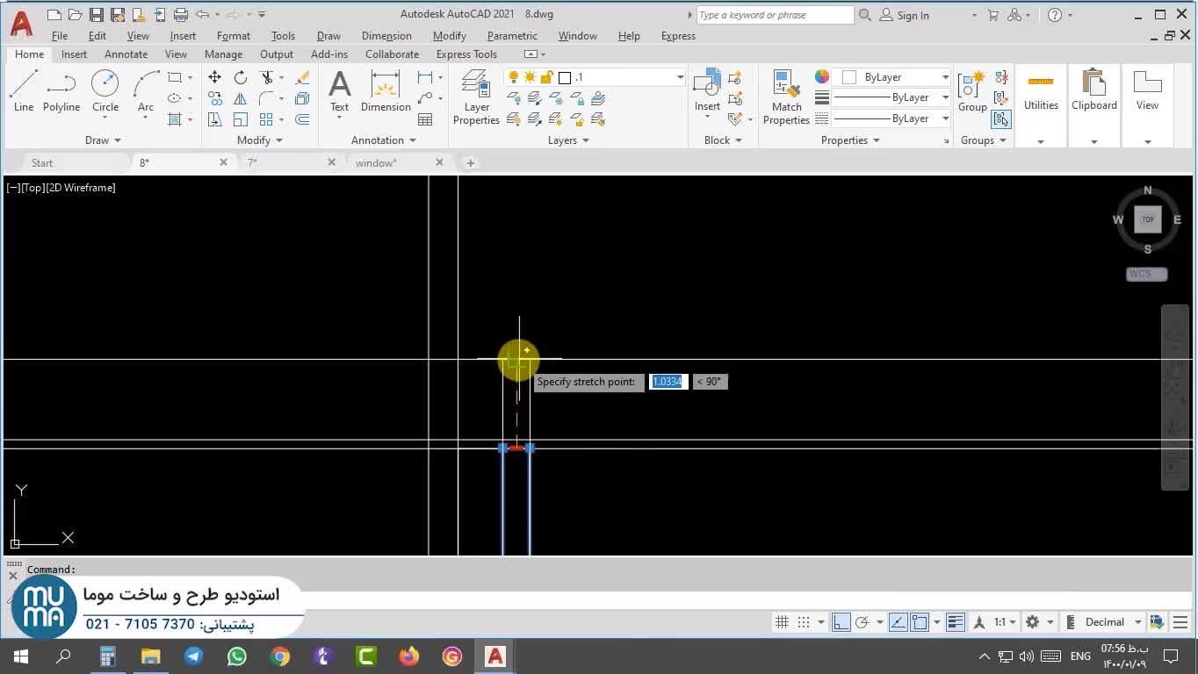Open the Decimal units dropdown
Image resolution: width=1198 pixels, height=674 pixels.
(1137, 622)
